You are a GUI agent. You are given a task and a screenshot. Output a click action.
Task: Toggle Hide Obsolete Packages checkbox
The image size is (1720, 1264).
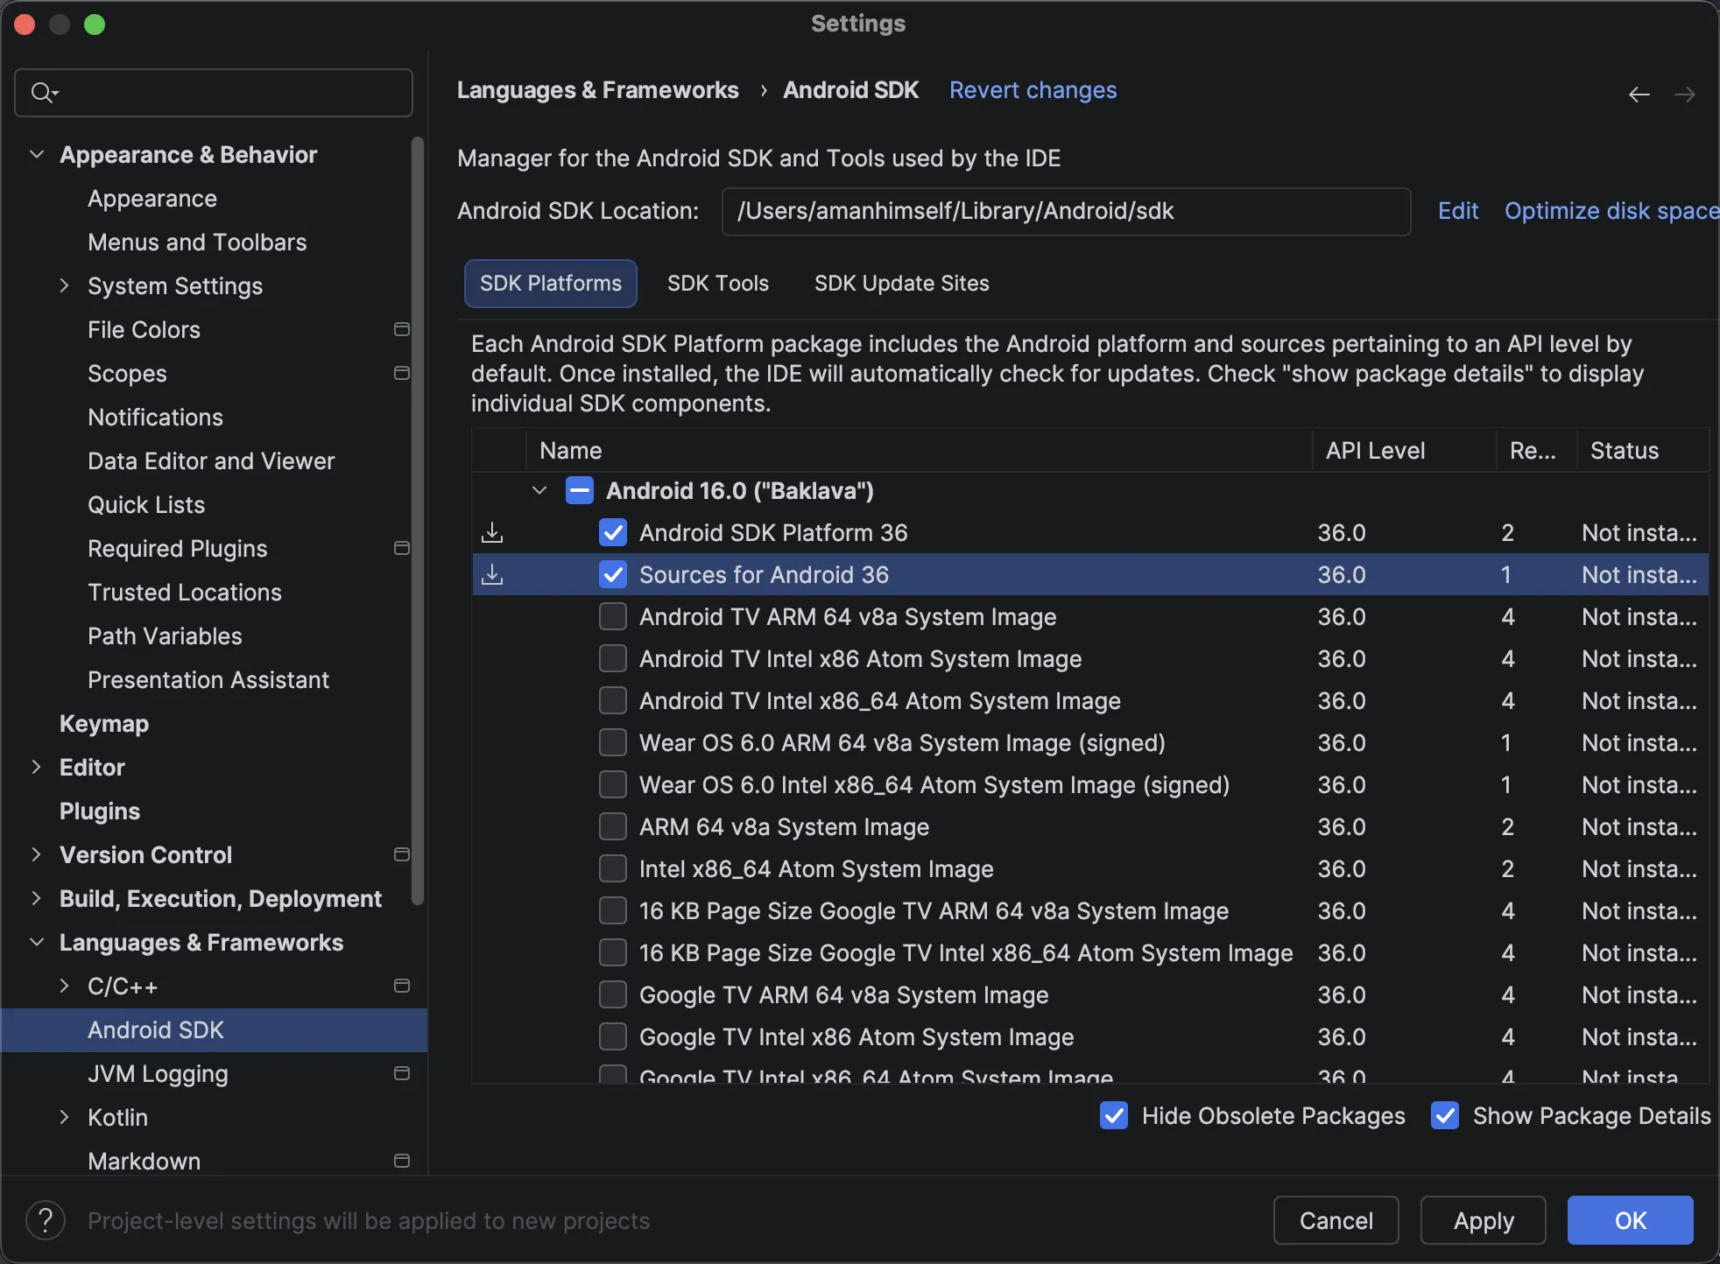tap(1114, 1115)
